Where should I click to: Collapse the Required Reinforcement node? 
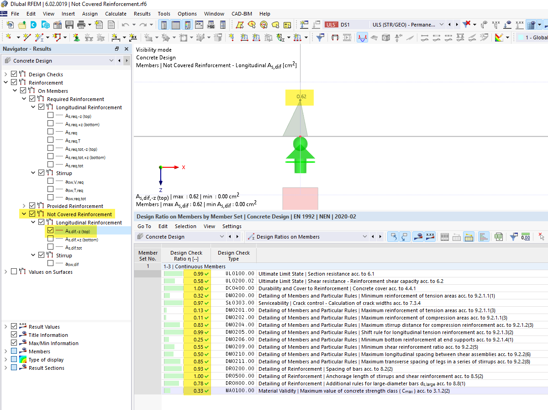(x=24, y=99)
